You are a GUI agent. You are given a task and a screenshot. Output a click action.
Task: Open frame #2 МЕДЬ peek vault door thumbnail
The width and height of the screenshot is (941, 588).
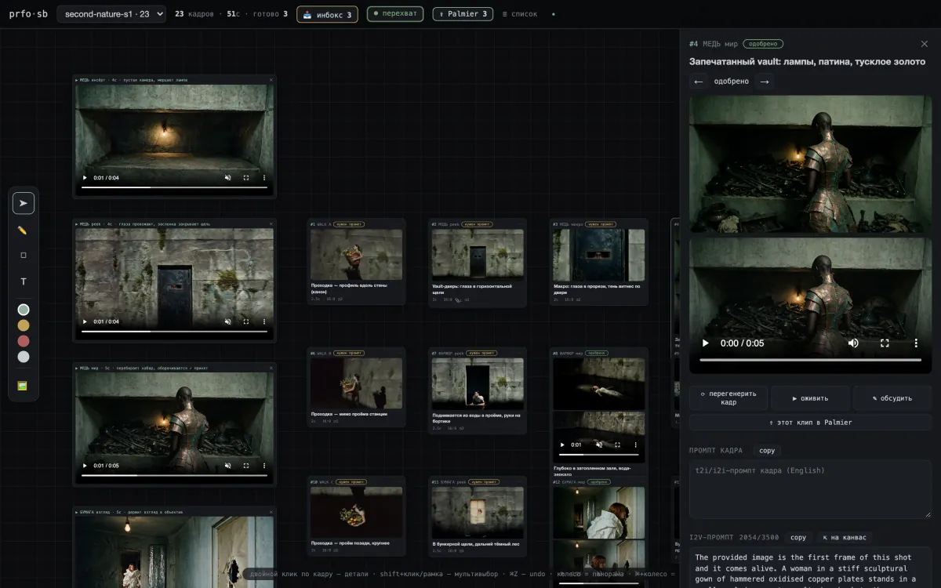478,255
